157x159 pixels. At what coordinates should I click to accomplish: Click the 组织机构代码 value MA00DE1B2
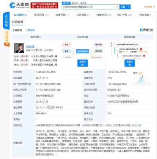pyautogui.click(x=114, y=90)
